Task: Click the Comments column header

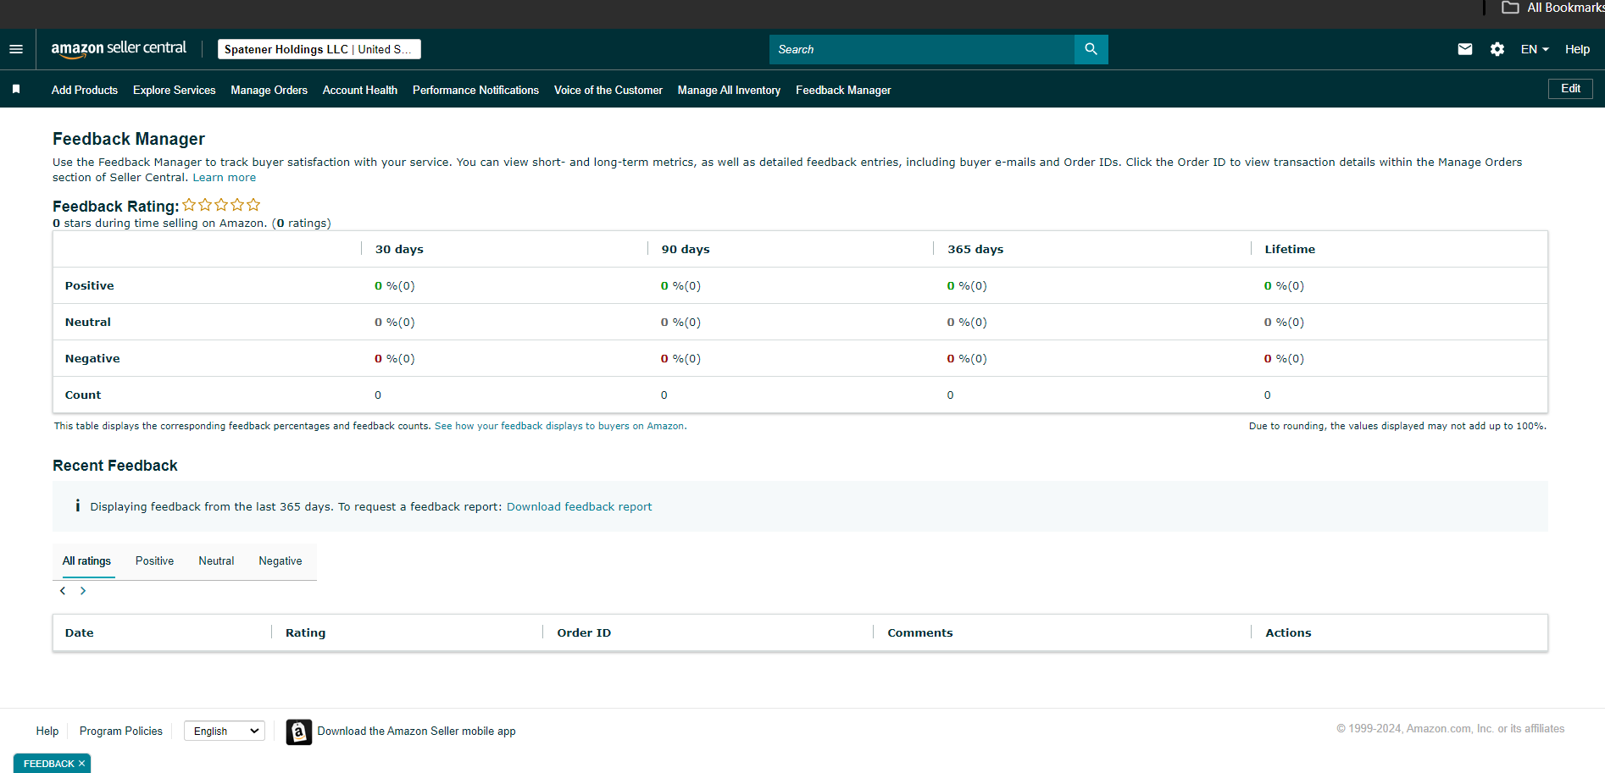Action: click(x=920, y=633)
